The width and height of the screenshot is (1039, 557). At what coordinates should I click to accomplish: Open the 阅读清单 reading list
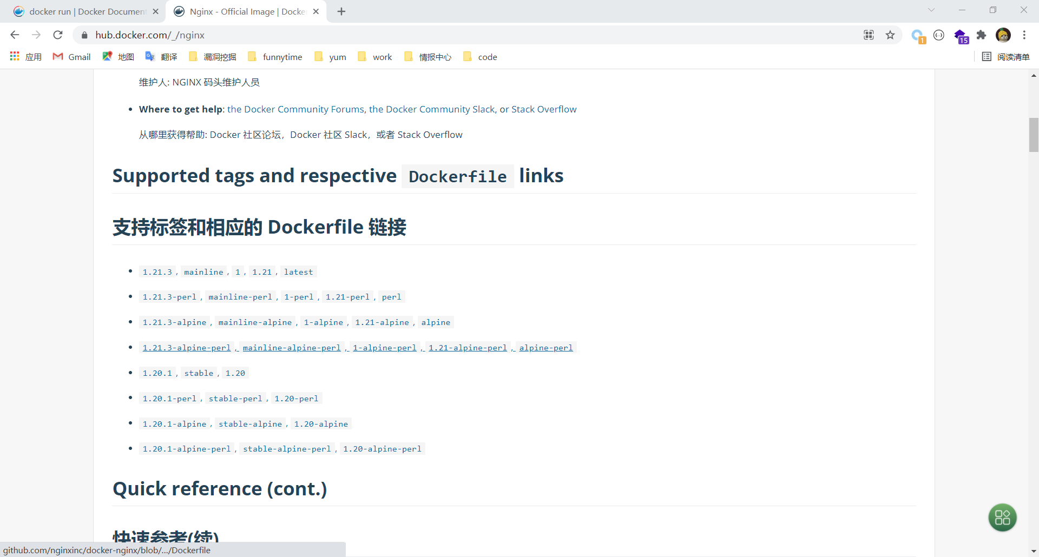point(1006,57)
